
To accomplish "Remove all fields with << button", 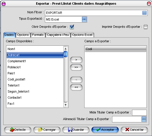I will (x=76, y=87).
